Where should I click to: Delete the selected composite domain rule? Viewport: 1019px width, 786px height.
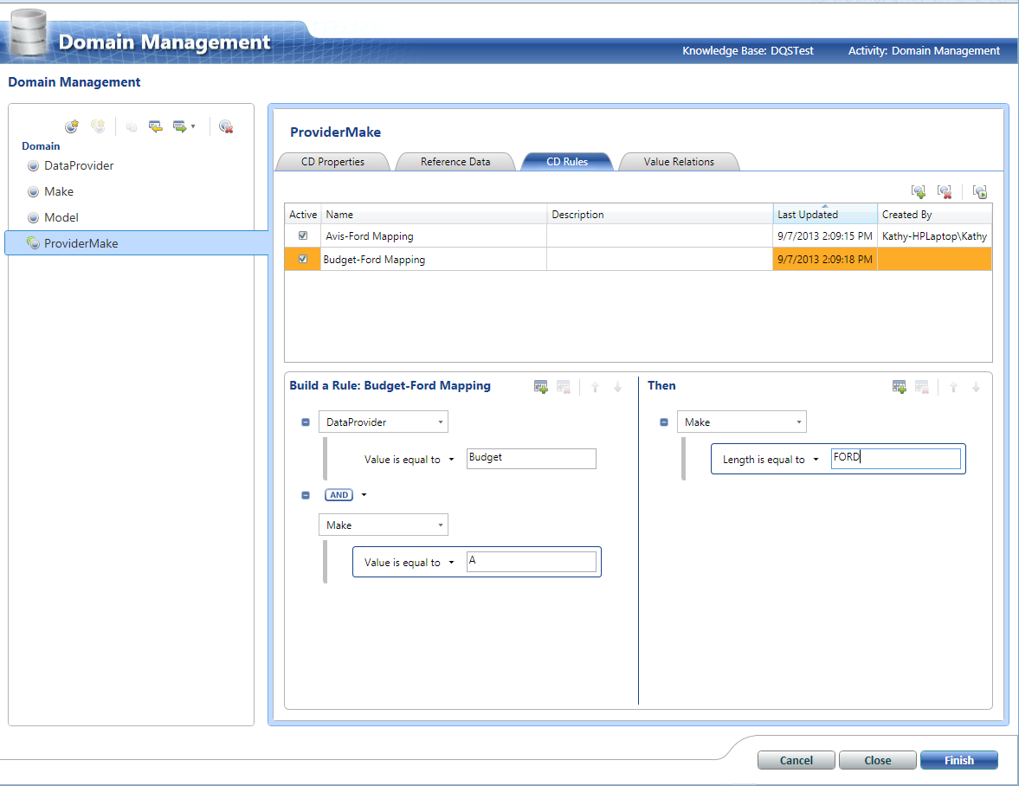[945, 191]
